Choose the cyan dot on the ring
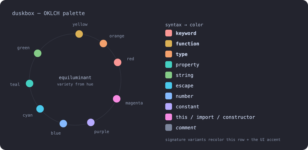308x150 pixels. [x=40, y=109]
